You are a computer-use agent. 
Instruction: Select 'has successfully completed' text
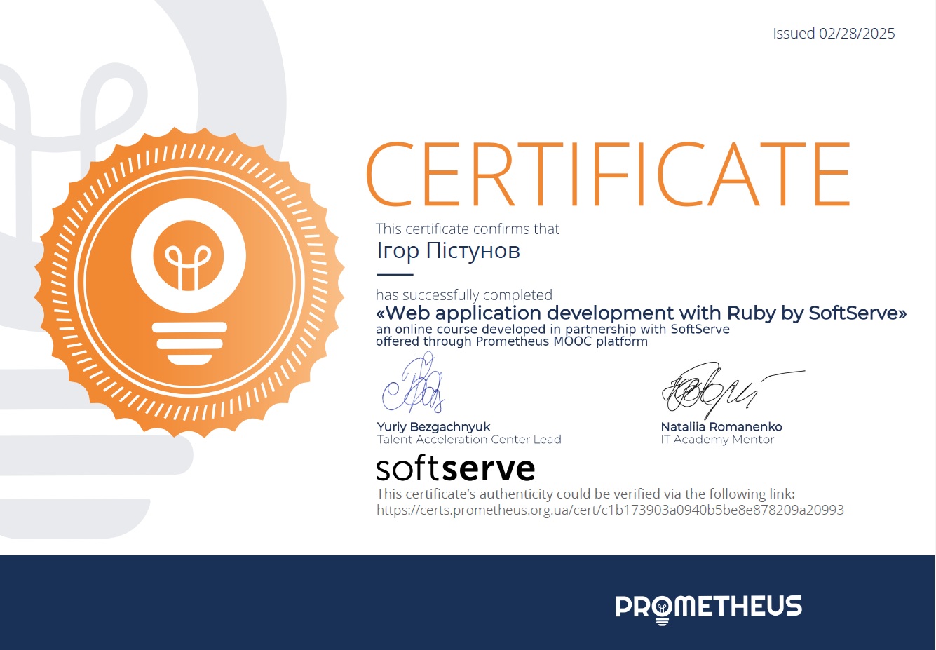point(464,295)
